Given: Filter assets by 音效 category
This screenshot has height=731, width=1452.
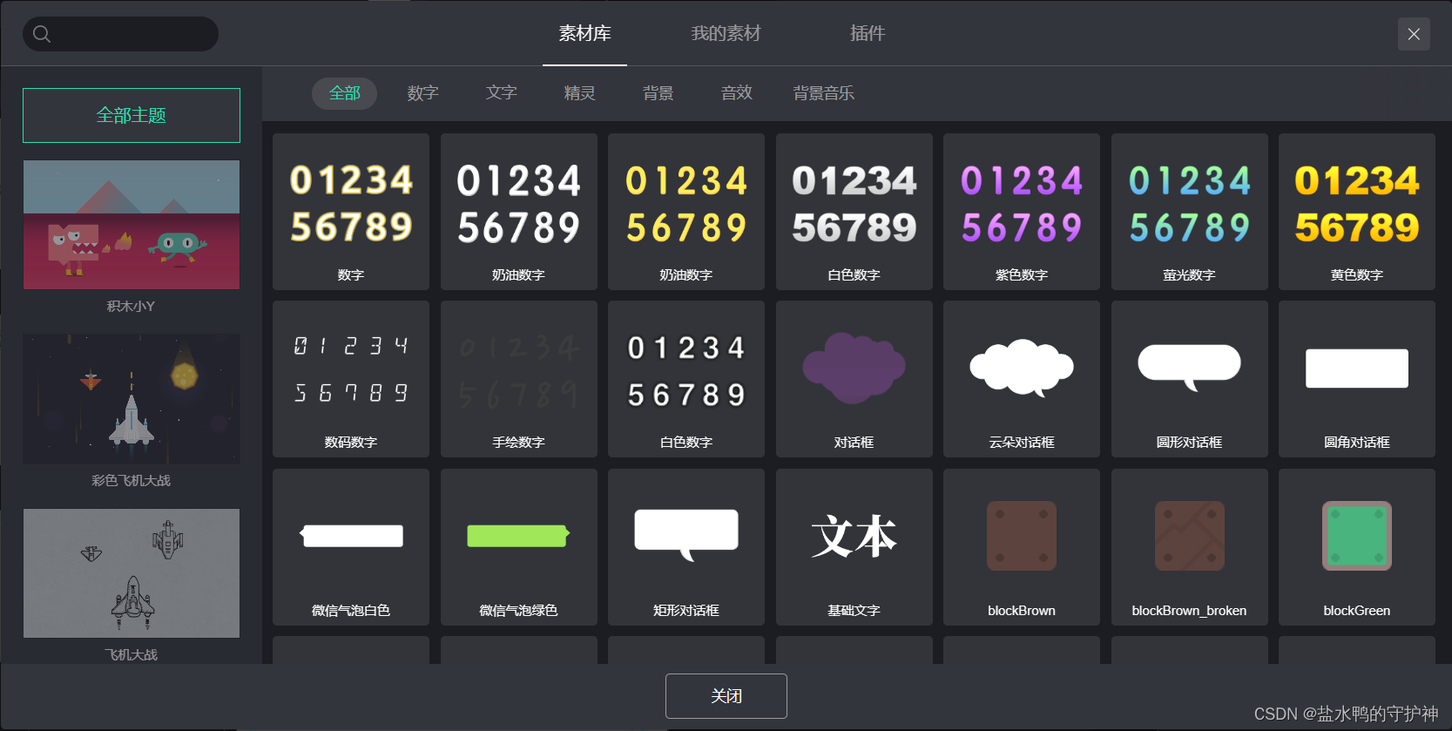Looking at the screenshot, I should pos(736,93).
